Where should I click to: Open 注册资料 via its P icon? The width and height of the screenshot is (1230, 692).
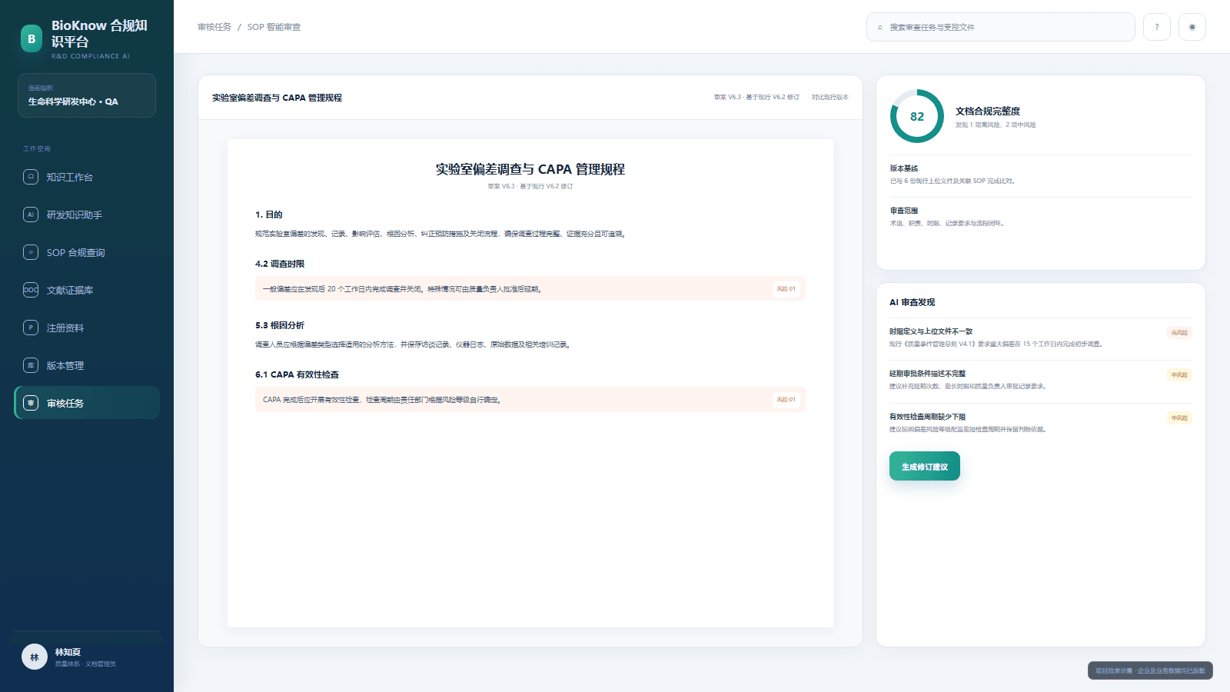coord(31,328)
